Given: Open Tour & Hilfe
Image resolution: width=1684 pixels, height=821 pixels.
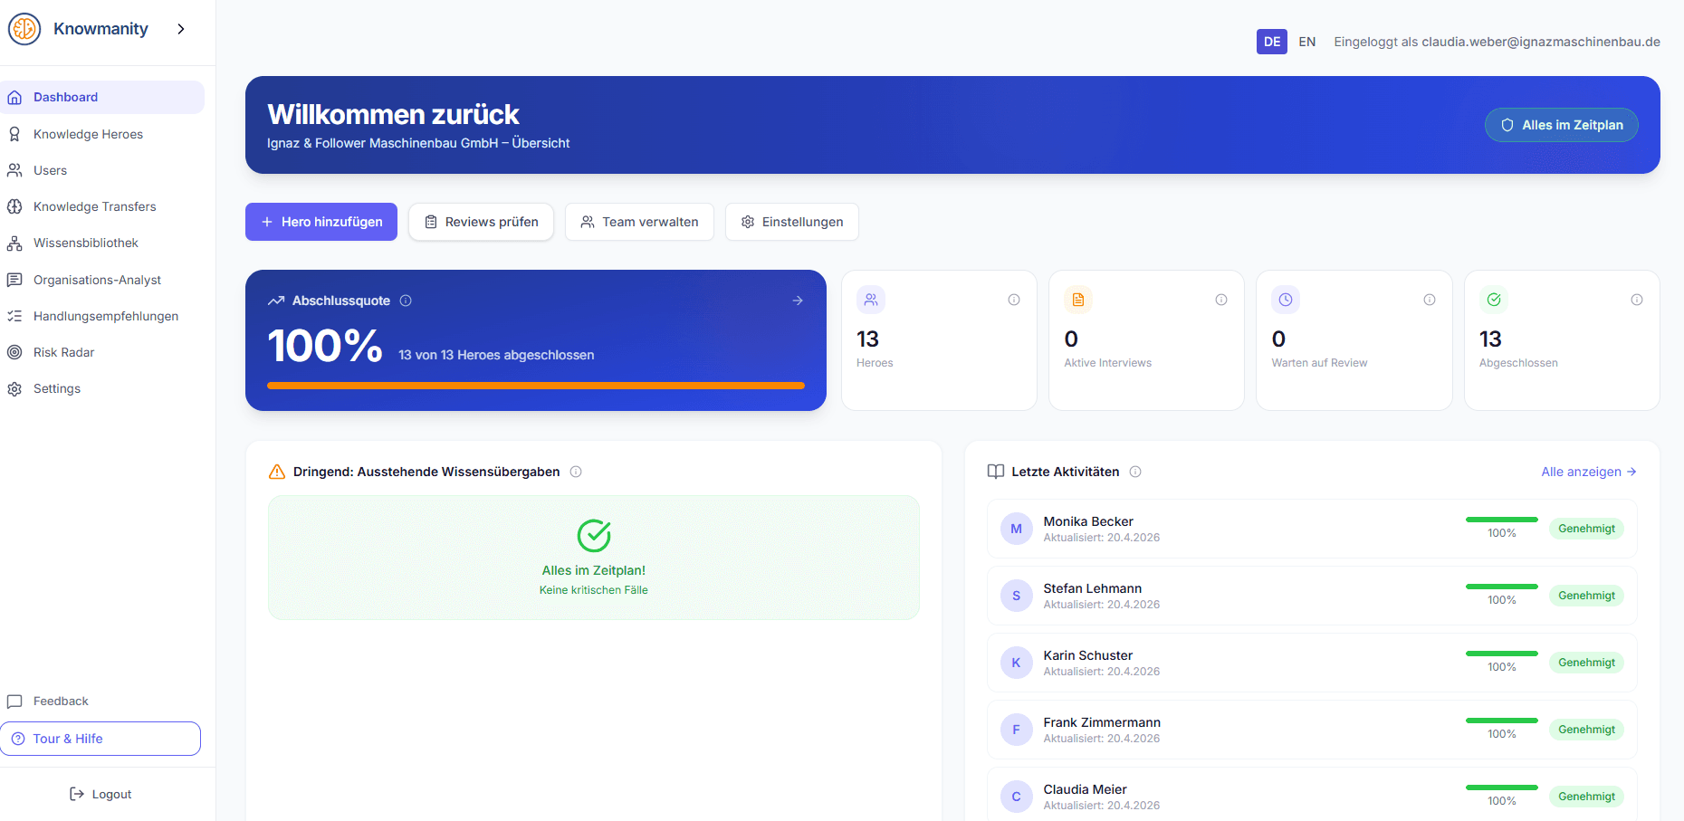Looking at the screenshot, I should (100, 739).
